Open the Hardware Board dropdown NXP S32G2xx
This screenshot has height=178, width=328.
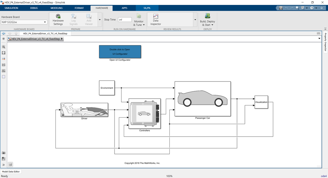point(24,22)
